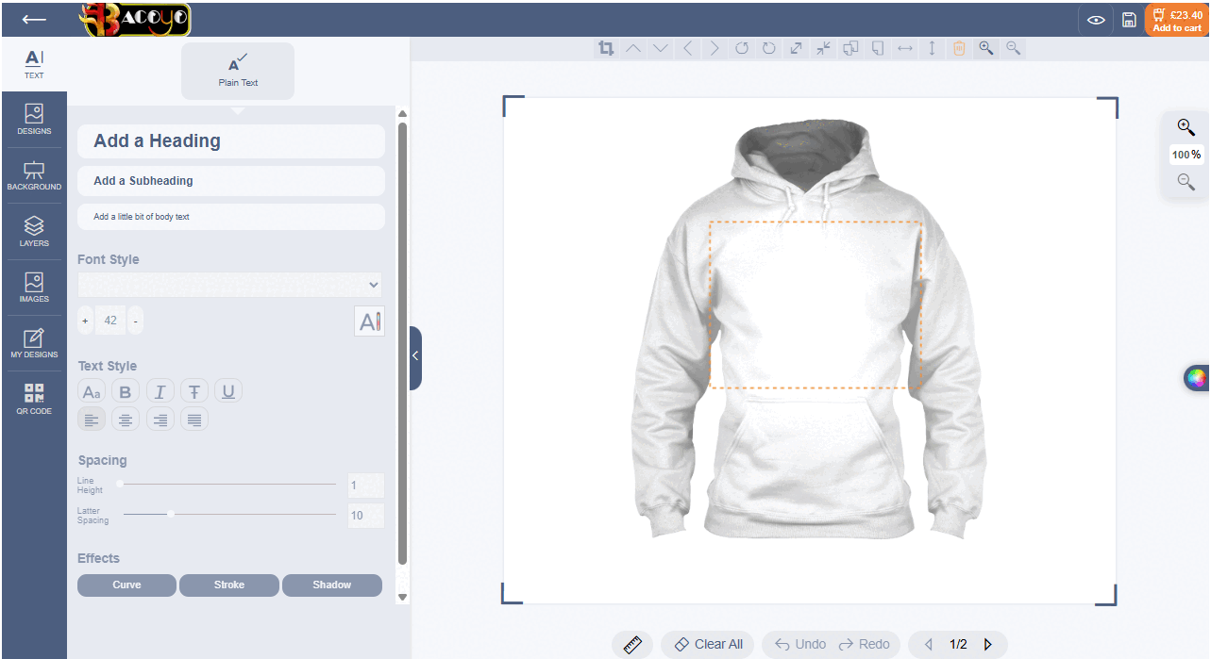The width and height of the screenshot is (1211, 659).
Task: Toggle preview with the eye icon
Action: [1096, 20]
